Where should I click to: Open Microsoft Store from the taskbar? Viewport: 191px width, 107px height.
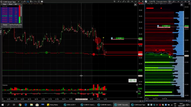click(37, 105)
